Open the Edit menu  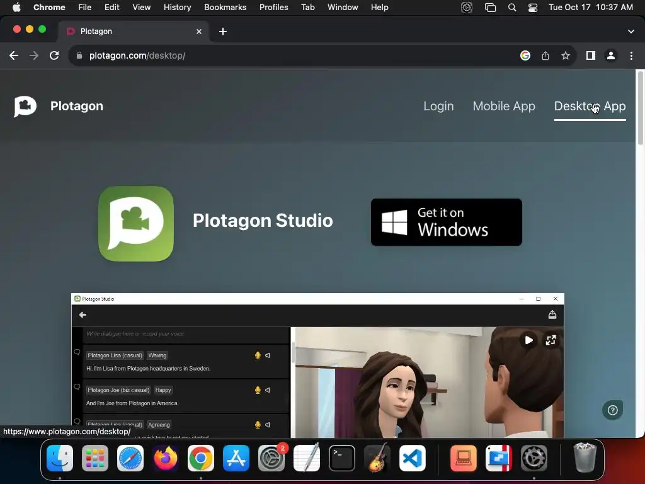coord(112,8)
